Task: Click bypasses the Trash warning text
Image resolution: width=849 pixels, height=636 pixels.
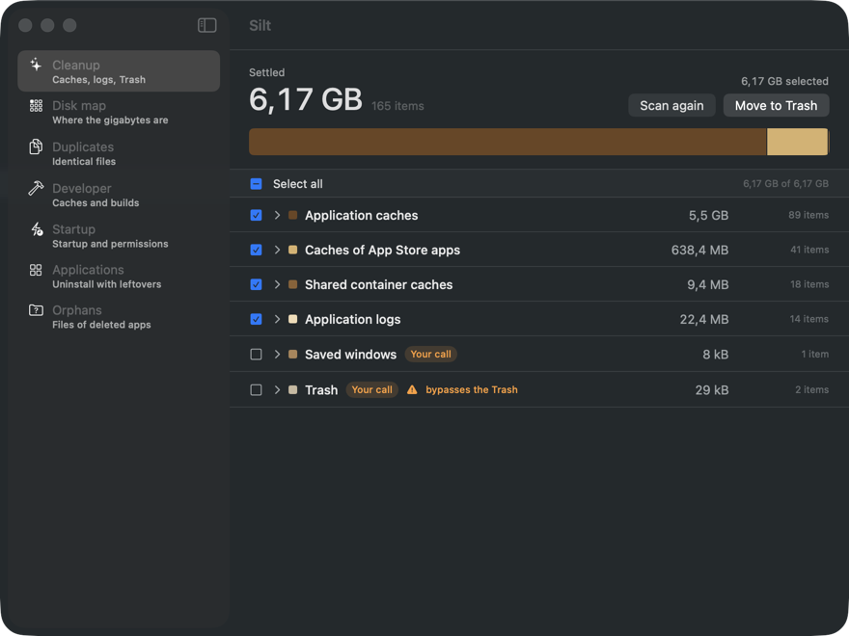Action: (472, 390)
